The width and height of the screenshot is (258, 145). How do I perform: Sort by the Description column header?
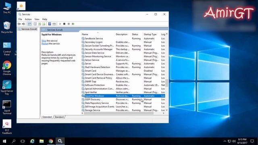(x=123, y=34)
